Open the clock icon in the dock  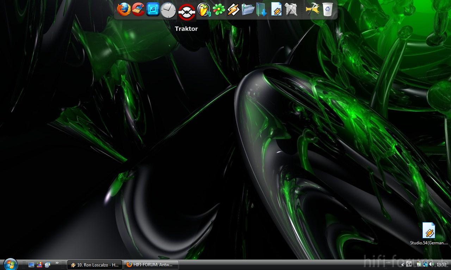pyautogui.click(x=168, y=10)
